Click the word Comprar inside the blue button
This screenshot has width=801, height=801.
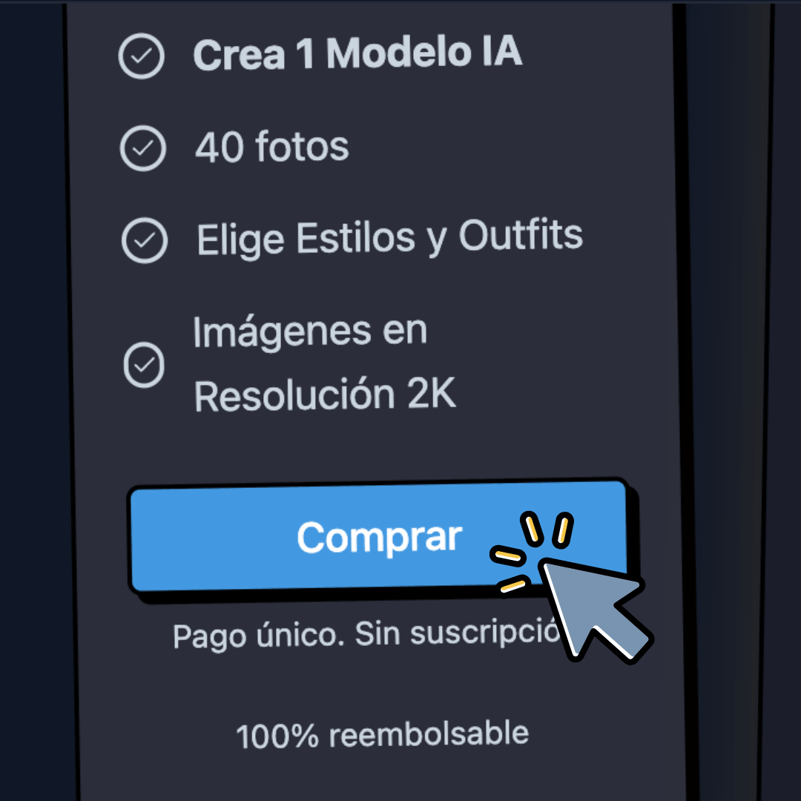(380, 538)
